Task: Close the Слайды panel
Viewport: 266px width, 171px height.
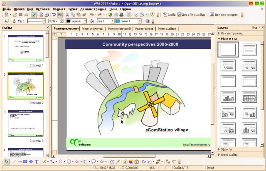Action: (x=48, y=27)
